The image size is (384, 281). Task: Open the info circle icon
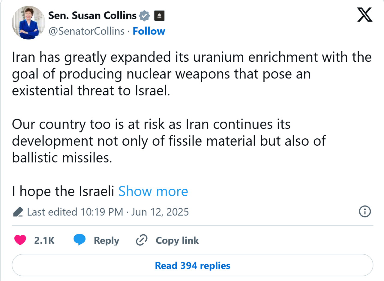pyautogui.click(x=365, y=212)
